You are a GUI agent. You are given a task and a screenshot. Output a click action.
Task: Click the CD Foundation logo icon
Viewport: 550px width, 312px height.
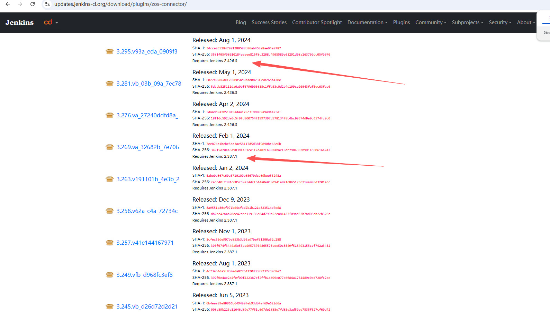click(48, 22)
